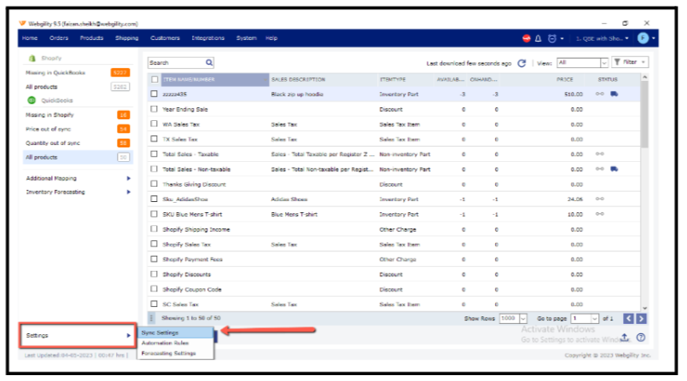Viewport: 687px width, 381px height.
Task: Open the Home menu
Action: point(30,38)
